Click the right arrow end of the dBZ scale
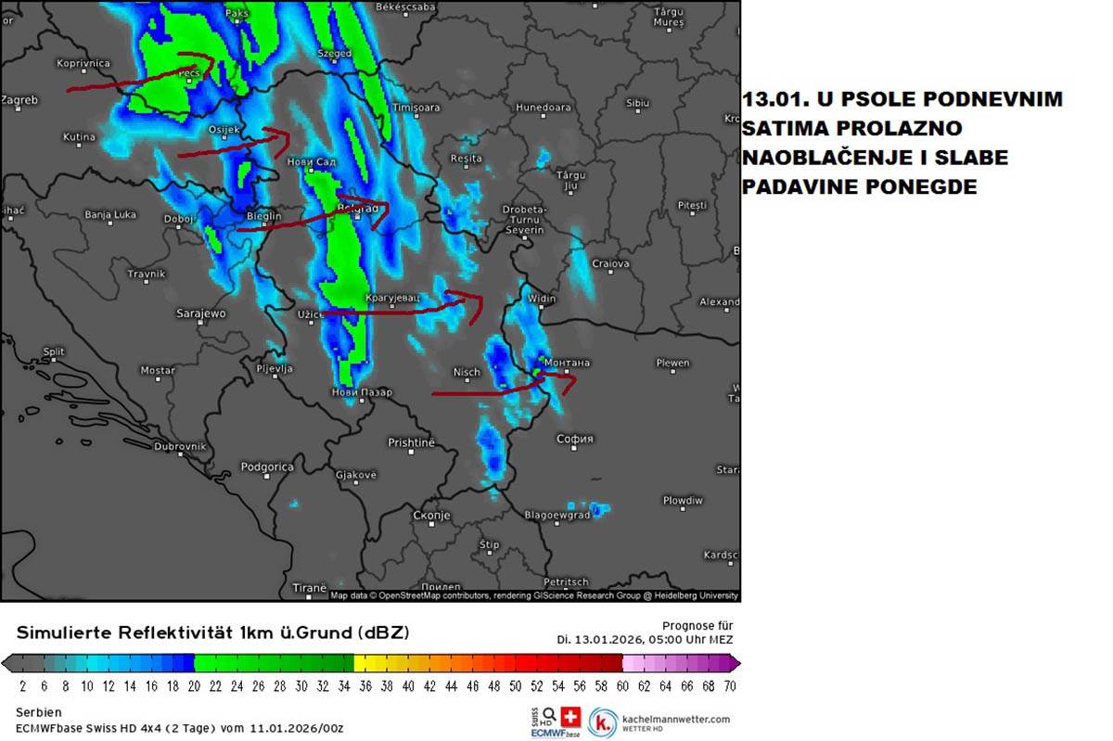The width and height of the screenshot is (1113, 741). (x=736, y=663)
